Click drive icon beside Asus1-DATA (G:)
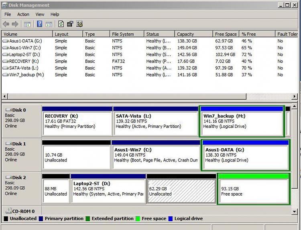This screenshot has width=301, height=230. (x=6, y=41)
